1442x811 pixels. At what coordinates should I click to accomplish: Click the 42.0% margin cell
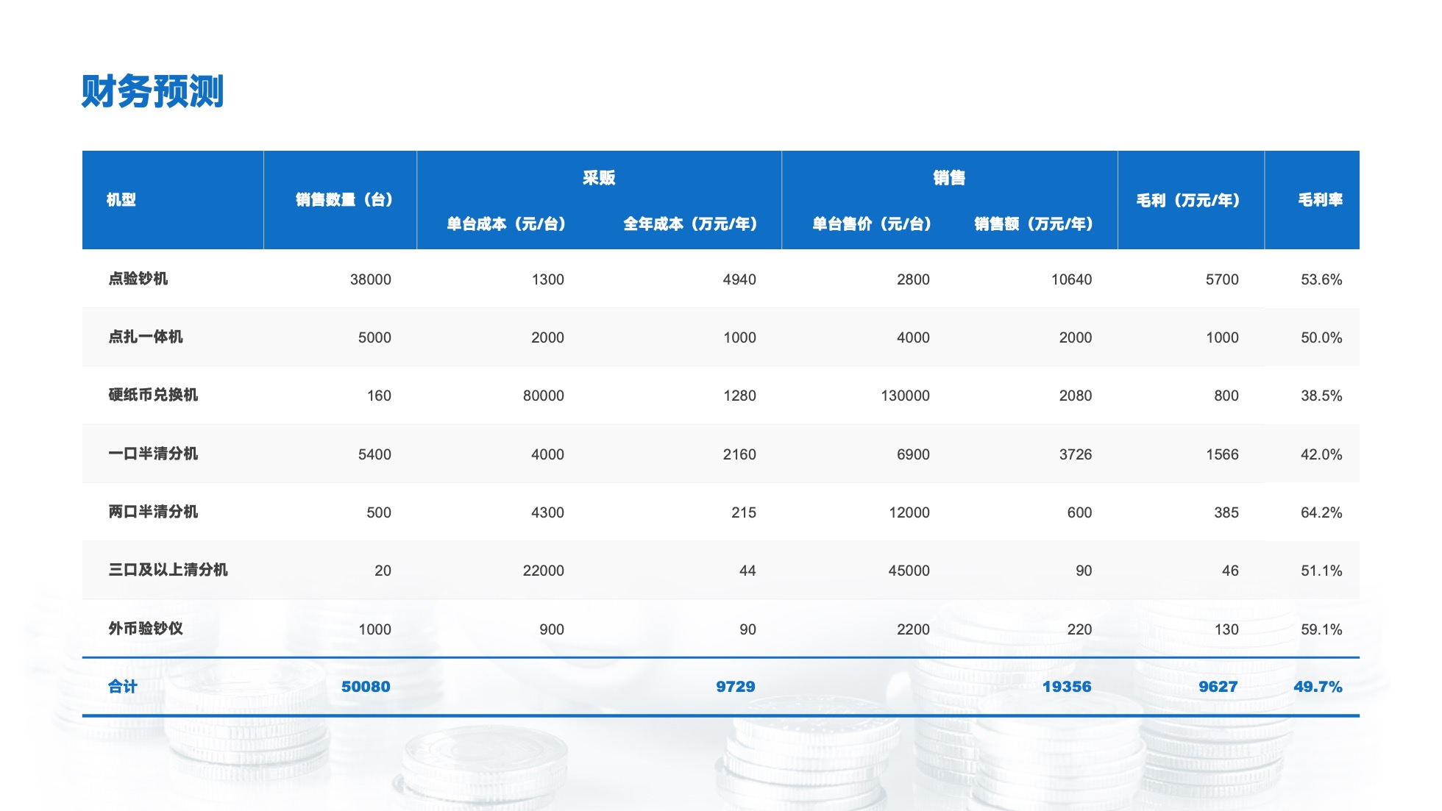coord(1321,454)
